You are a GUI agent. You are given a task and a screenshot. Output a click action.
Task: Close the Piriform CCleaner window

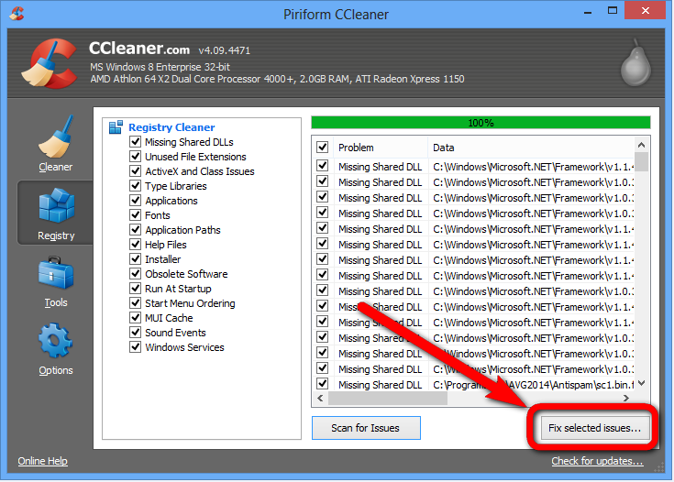[x=645, y=11]
